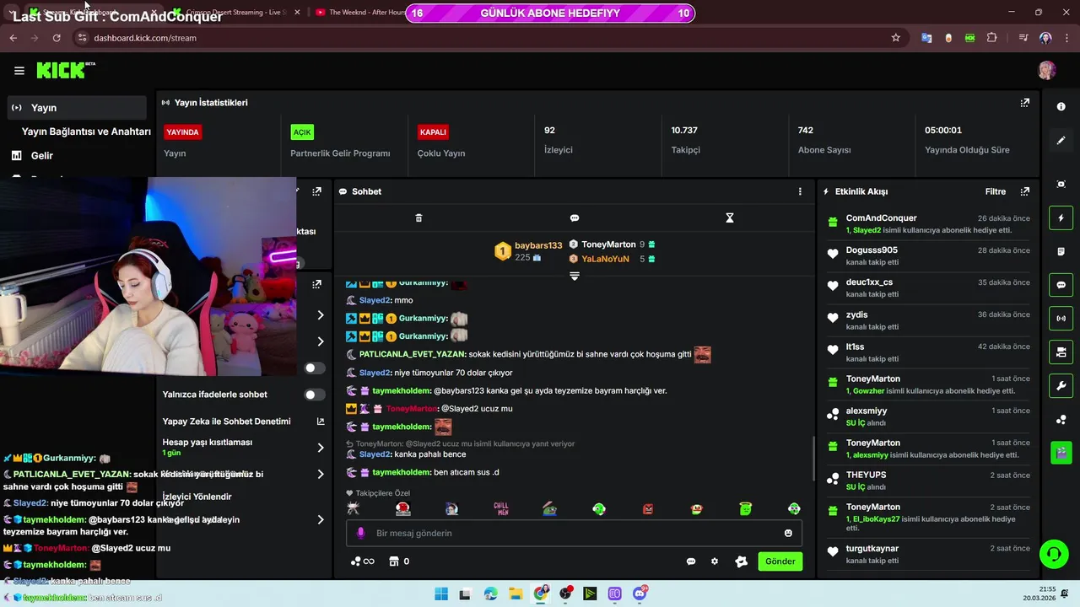Click turgutkaynar follow event
This screenshot has height=607, width=1080.
pyautogui.click(x=928, y=554)
